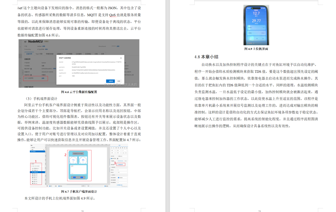Switch to the Topic 列表 tab
This screenshot has height=212, width=336.
38,53
